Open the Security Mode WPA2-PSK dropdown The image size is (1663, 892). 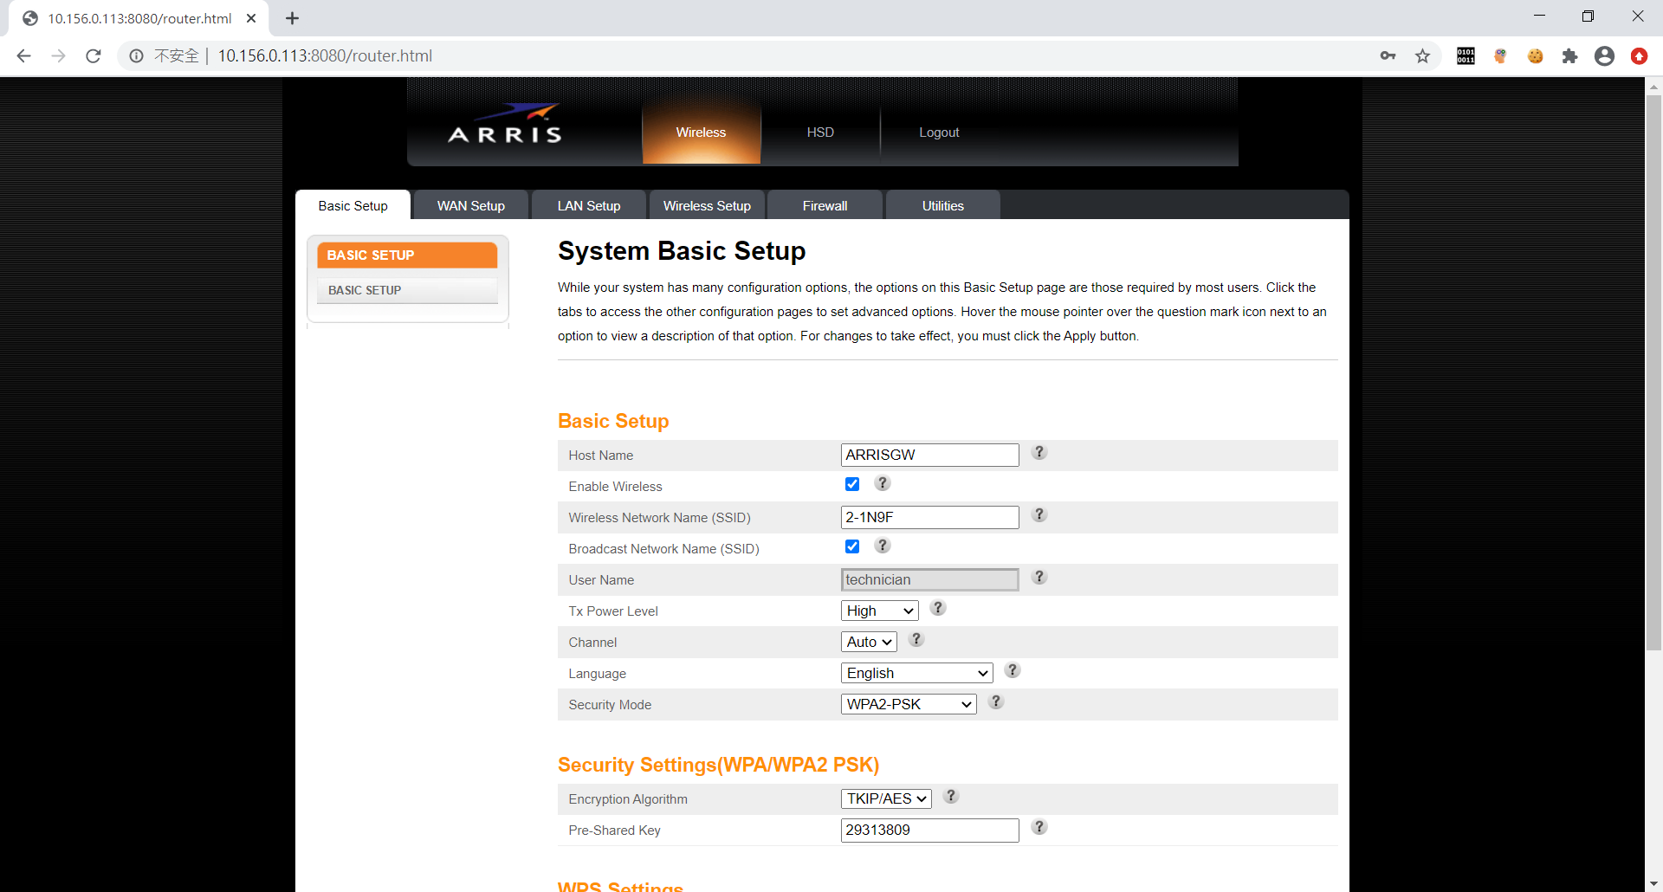(909, 704)
